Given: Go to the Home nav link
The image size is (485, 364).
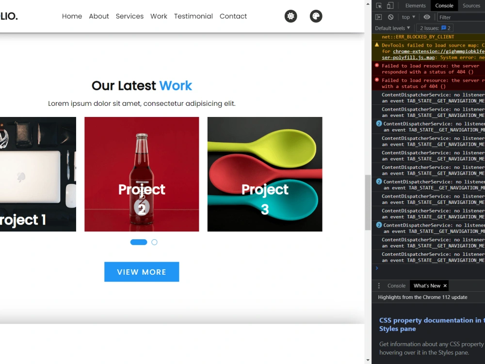Looking at the screenshot, I should coord(72,16).
